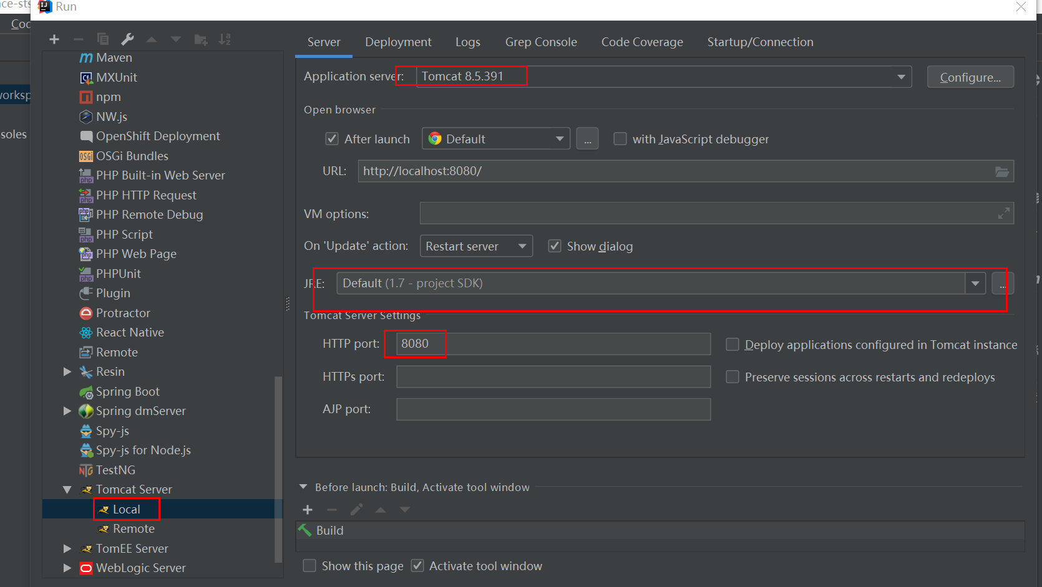Click the WebLogic Server icon
The image size is (1042, 587).
coord(86,568)
